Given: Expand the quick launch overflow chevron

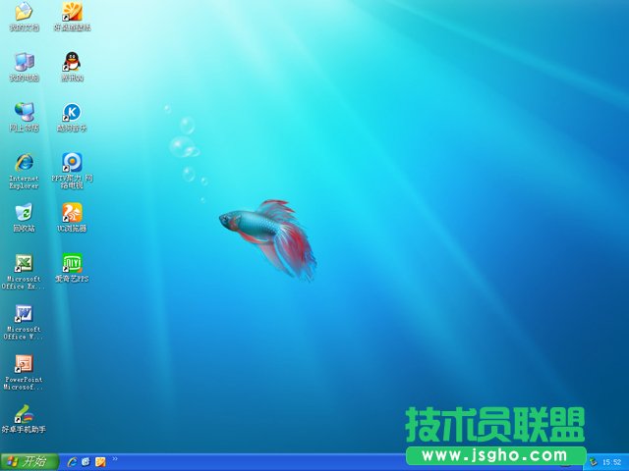Looking at the screenshot, I should click(x=115, y=459).
